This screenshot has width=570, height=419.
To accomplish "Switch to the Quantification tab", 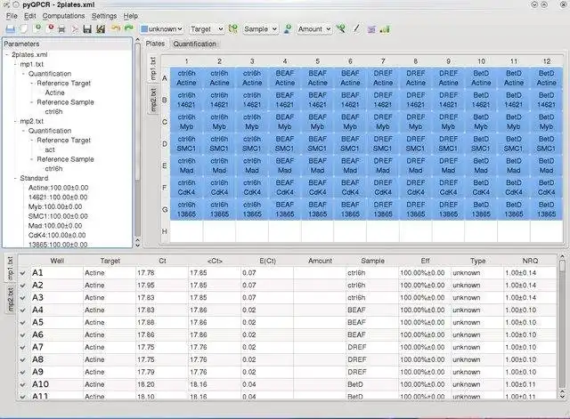I will coord(194,44).
